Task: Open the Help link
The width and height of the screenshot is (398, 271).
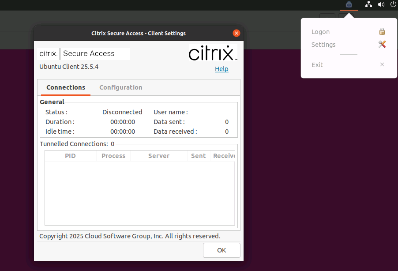Action: click(222, 69)
